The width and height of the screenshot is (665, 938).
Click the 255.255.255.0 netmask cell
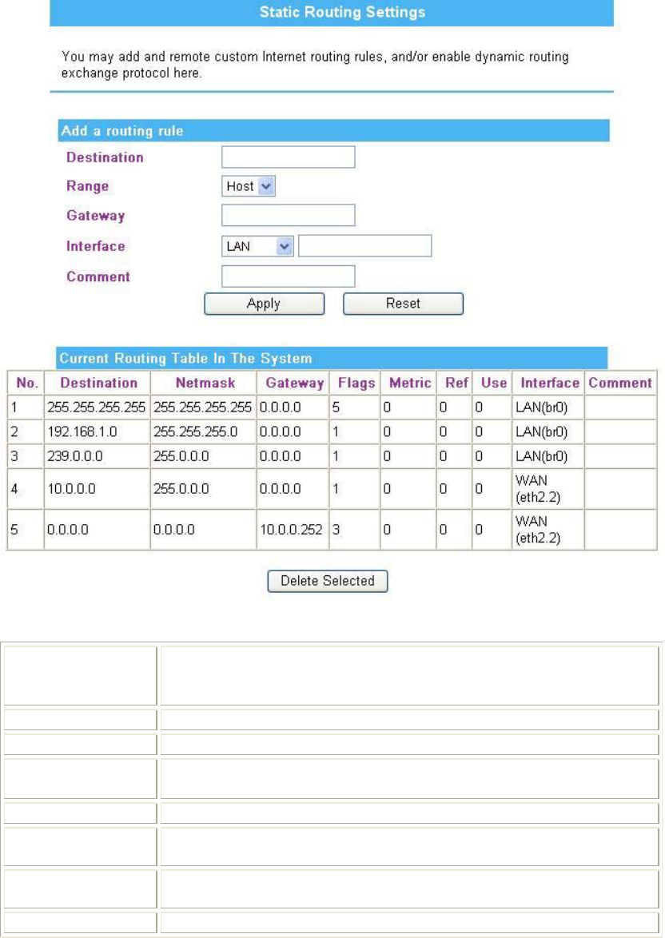pos(204,432)
